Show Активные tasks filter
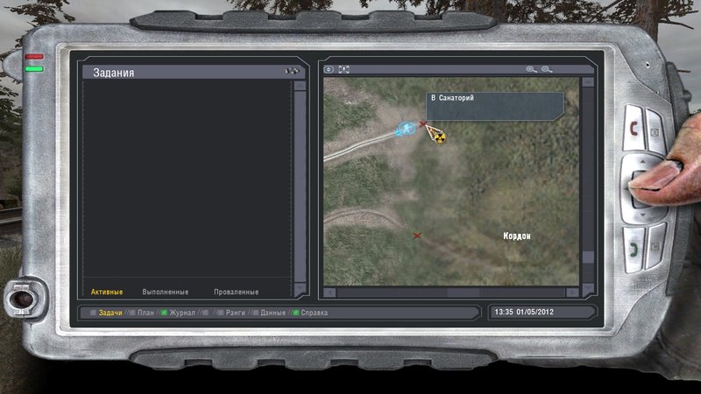 (x=107, y=292)
